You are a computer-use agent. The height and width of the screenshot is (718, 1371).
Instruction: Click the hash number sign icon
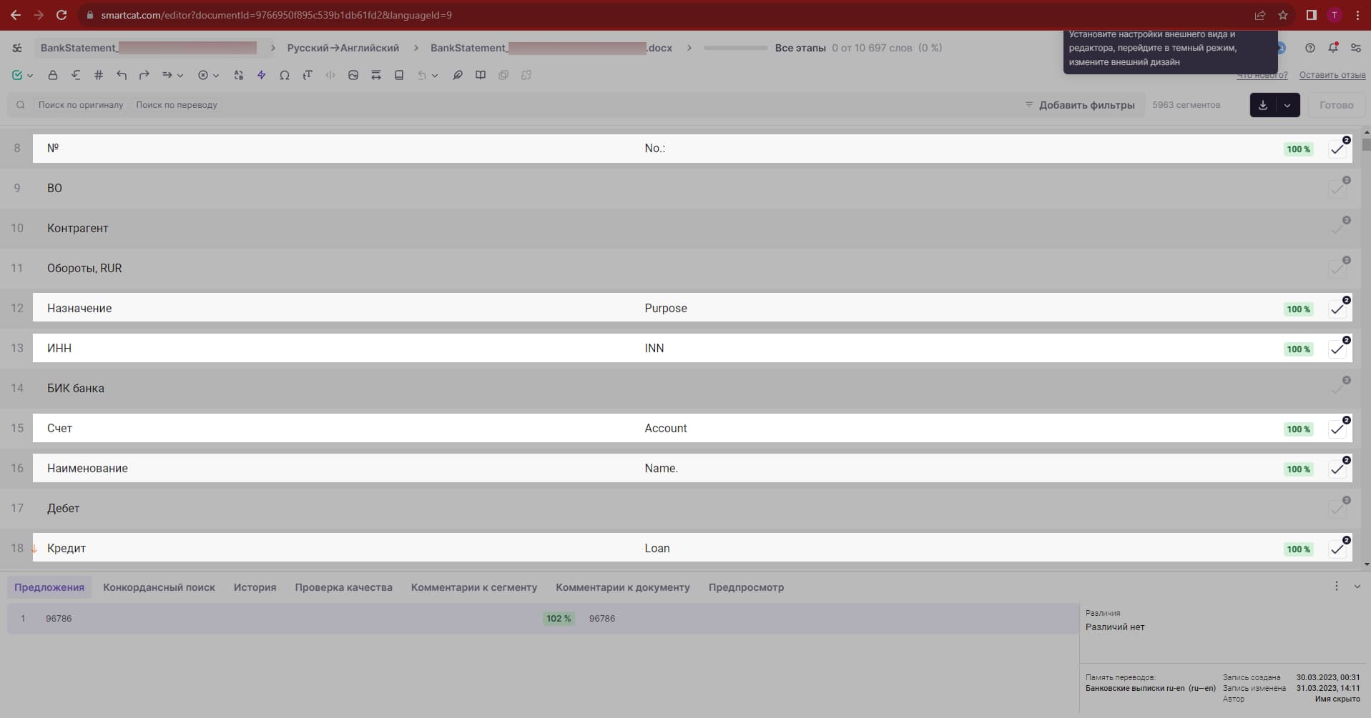pos(99,75)
